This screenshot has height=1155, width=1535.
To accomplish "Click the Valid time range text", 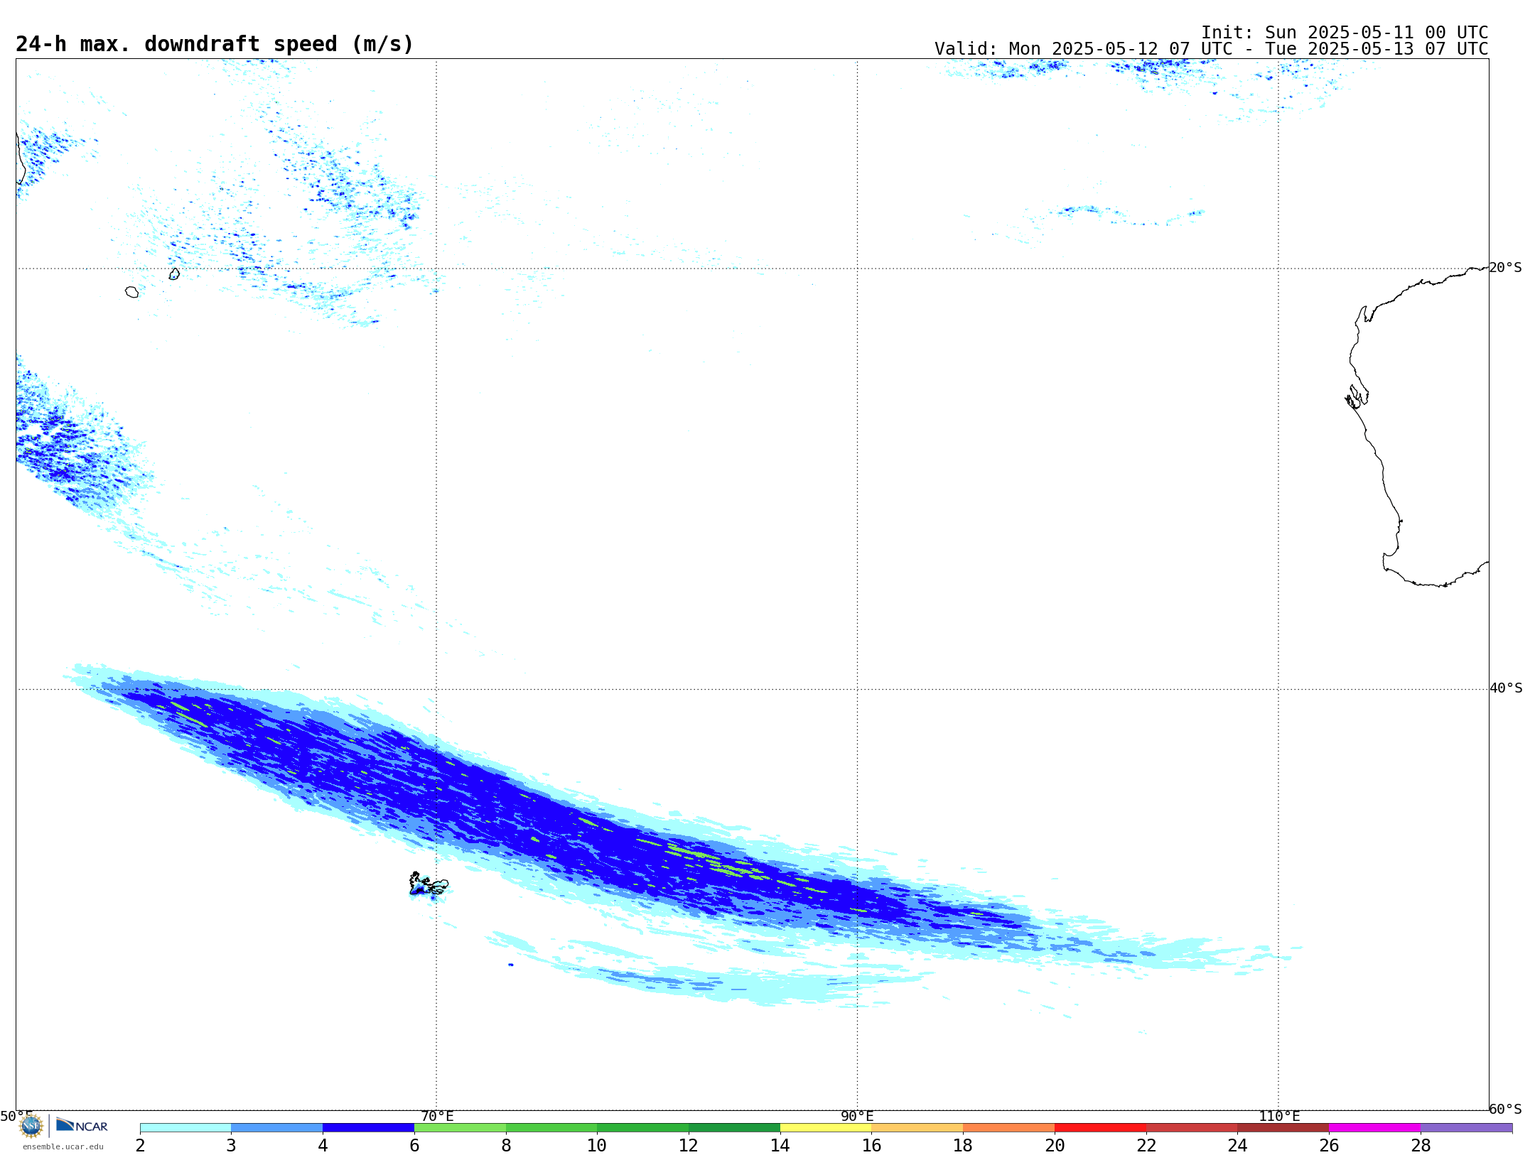I will pyautogui.click(x=1211, y=49).
